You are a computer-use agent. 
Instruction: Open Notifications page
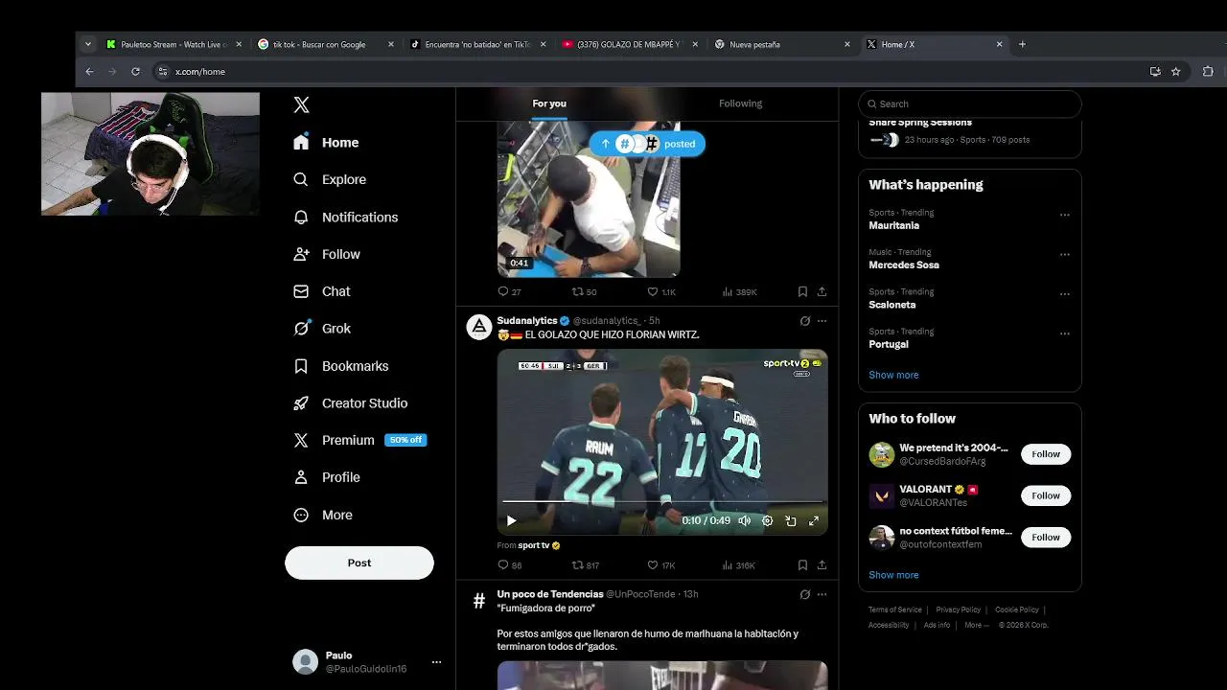pyautogui.click(x=345, y=217)
